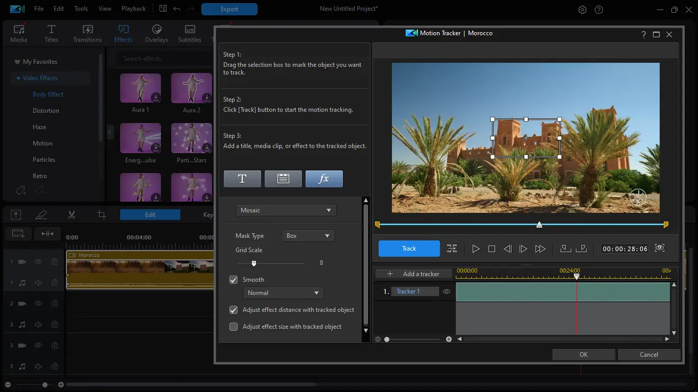
Task: Toggle Tracker 1 visibility eye
Action: tap(447, 291)
